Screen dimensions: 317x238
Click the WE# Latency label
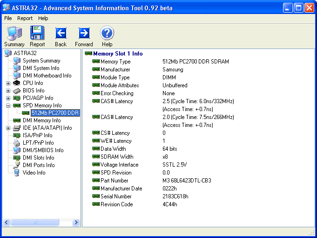pos(116,141)
